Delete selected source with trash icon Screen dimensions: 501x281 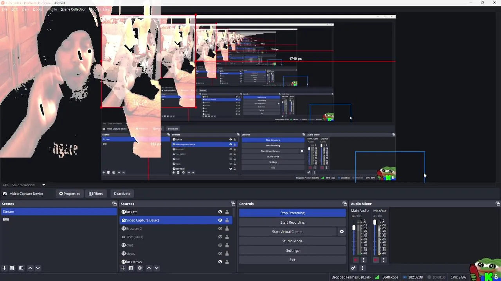131,268
